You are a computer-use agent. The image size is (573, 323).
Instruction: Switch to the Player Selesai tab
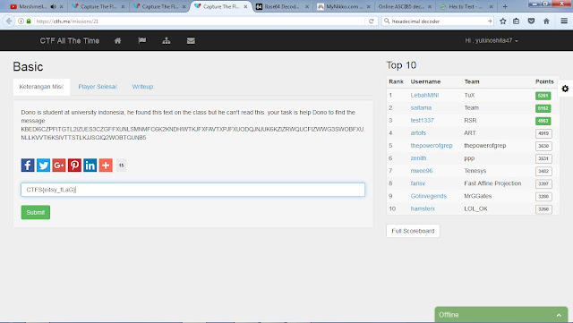(98, 87)
